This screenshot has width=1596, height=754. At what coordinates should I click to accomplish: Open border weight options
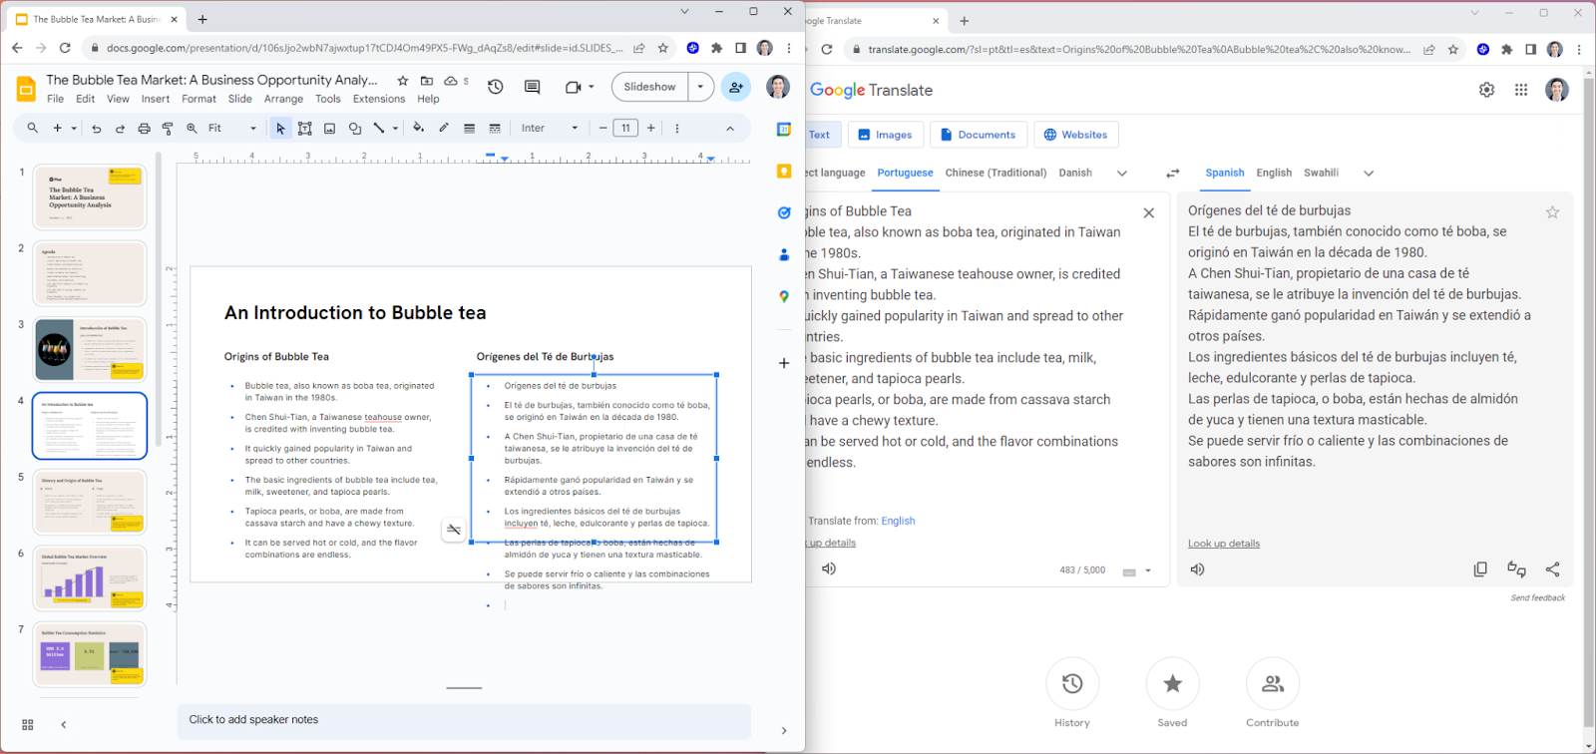click(x=469, y=128)
